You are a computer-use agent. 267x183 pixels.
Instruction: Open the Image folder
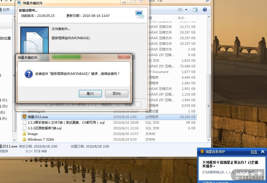(33, 134)
